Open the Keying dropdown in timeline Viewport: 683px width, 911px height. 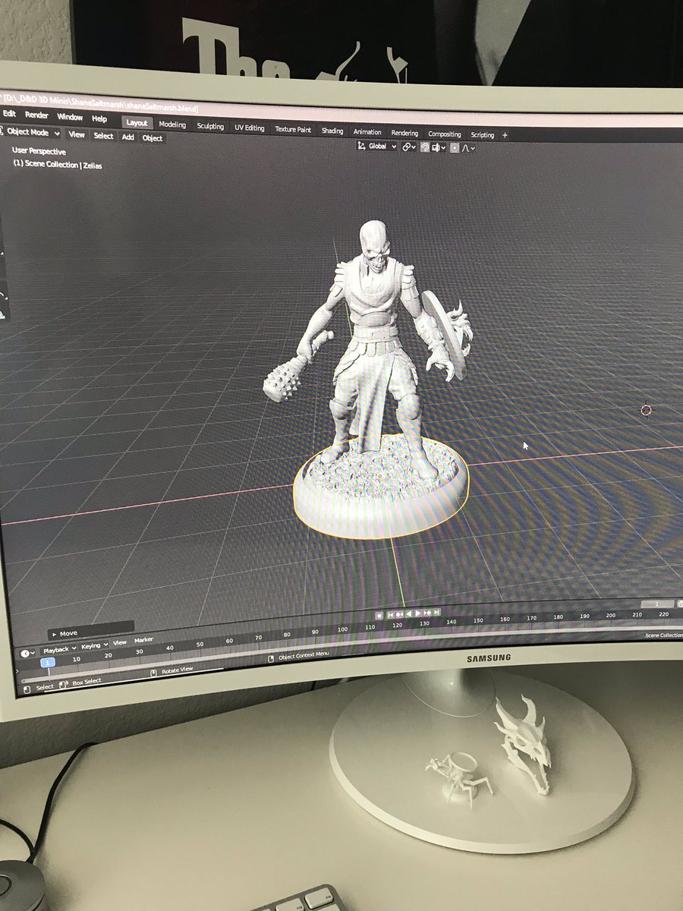tap(94, 647)
